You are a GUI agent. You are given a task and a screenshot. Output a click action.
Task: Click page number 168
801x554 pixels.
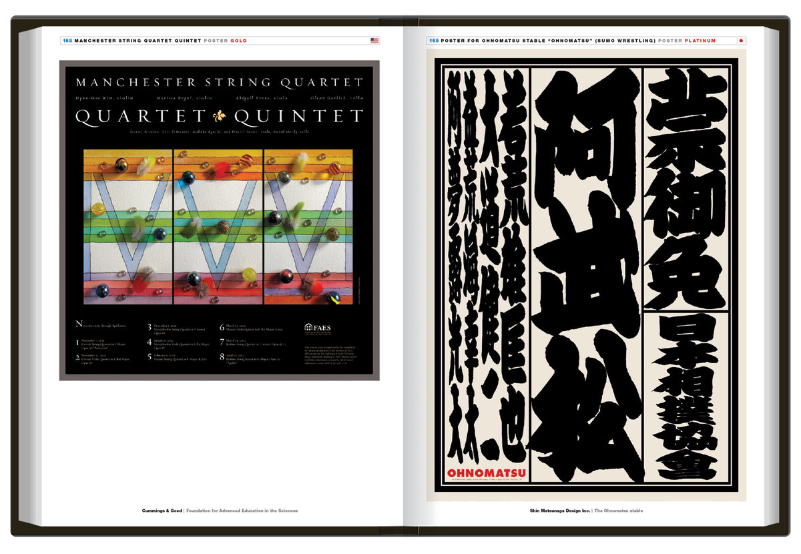pyautogui.click(x=67, y=41)
